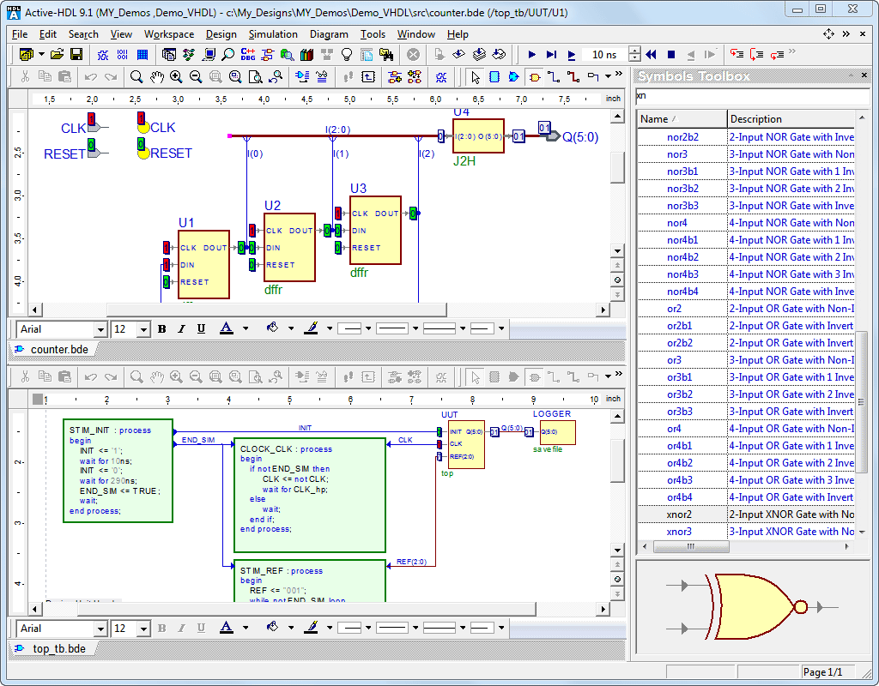Run simulation with the play arrow

click(x=532, y=54)
